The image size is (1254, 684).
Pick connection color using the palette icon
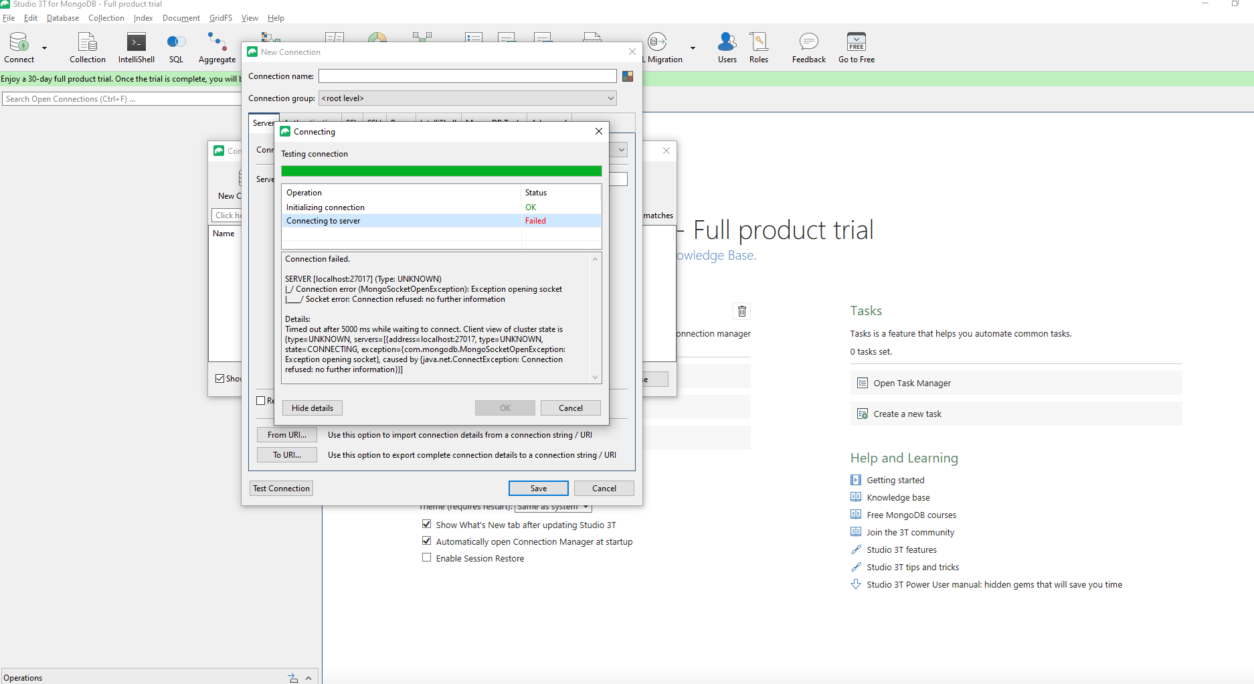click(628, 76)
